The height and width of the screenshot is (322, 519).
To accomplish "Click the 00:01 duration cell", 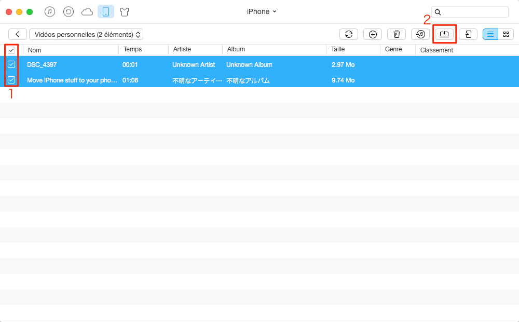I will [x=130, y=65].
